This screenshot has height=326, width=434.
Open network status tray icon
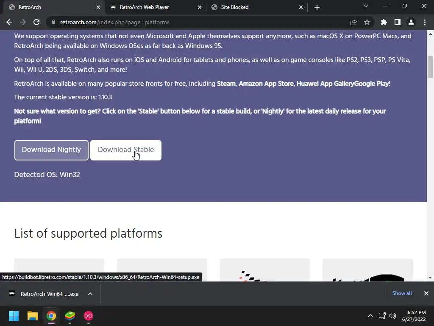tap(382, 316)
